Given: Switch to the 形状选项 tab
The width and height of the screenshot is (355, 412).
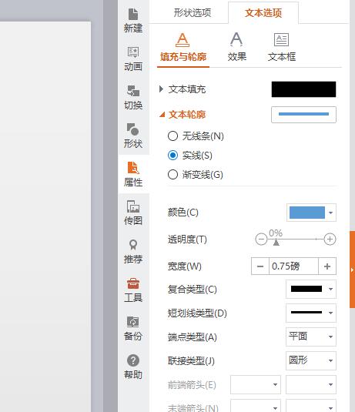Looking at the screenshot, I should (x=193, y=12).
